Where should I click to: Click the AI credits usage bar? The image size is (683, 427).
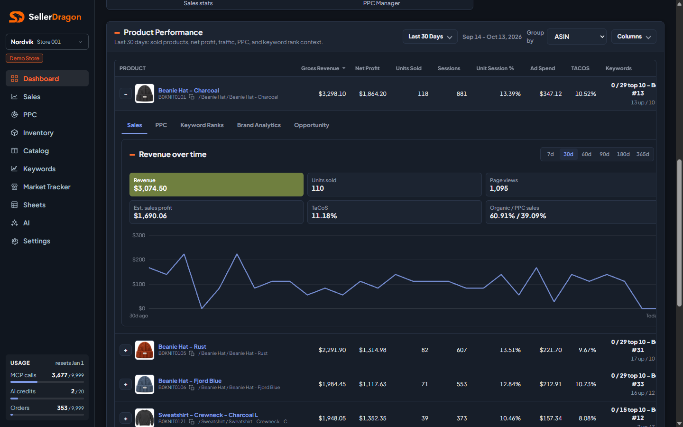tap(47, 399)
